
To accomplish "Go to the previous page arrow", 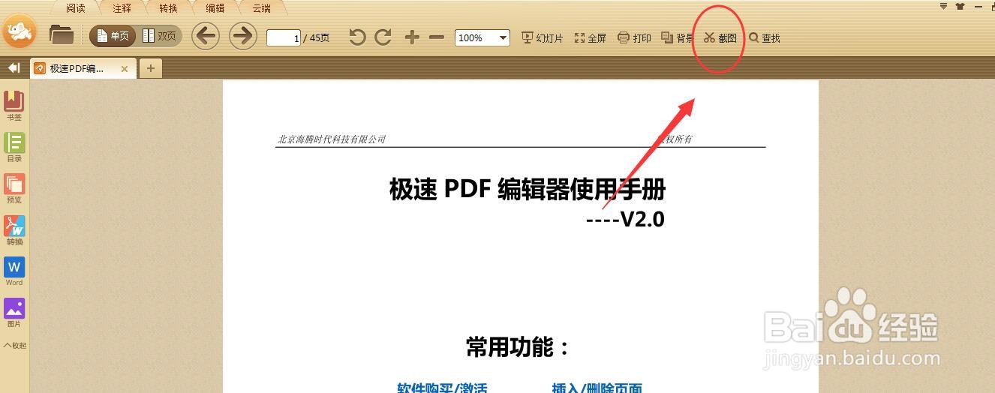I will [206, 36].
